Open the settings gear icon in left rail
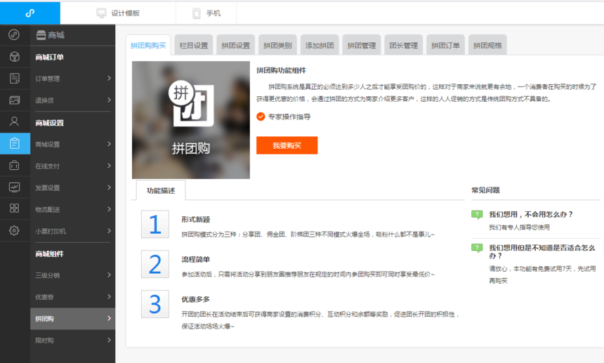This screenshot has height=363, width=604. tap(14, 230)
